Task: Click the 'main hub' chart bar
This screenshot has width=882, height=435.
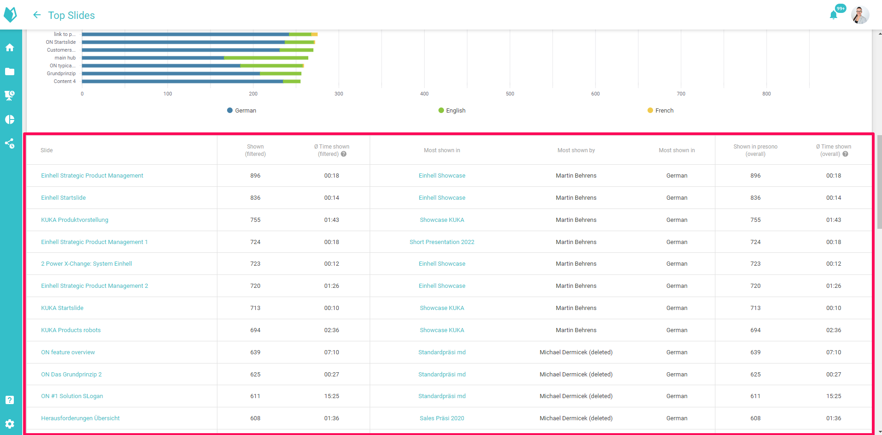Action: (195, 58)
